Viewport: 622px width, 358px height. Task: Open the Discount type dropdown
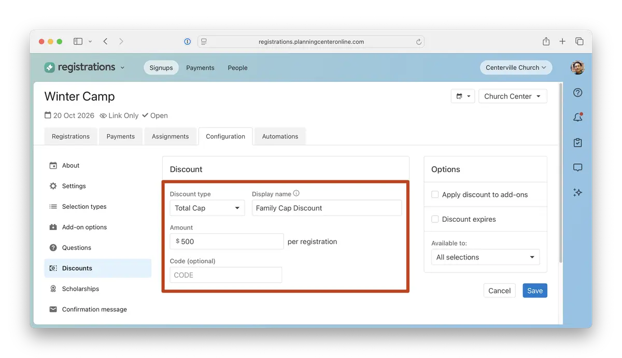(x=207, y=208)
